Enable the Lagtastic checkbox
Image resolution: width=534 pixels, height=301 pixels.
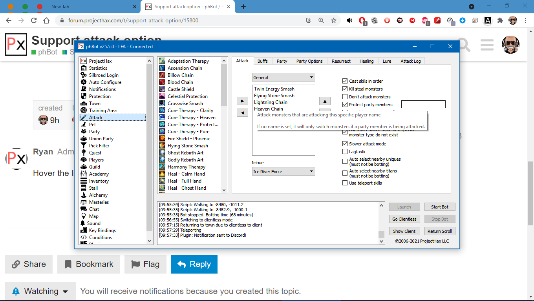tap(345, 152)
